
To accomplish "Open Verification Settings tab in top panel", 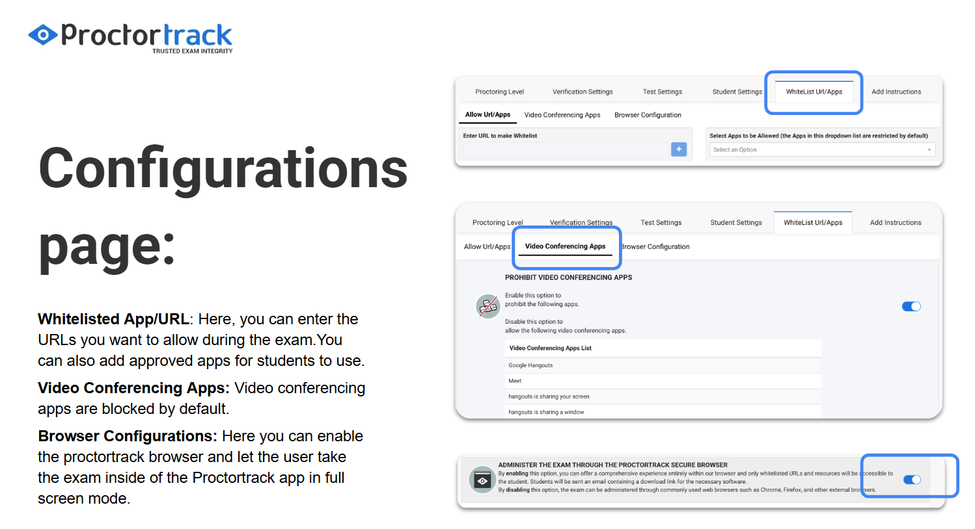I will [x=583, y=92].
